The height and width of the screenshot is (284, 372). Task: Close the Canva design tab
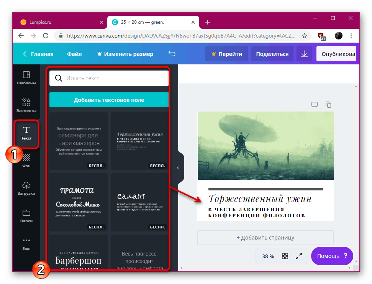(x=193, y=22)
